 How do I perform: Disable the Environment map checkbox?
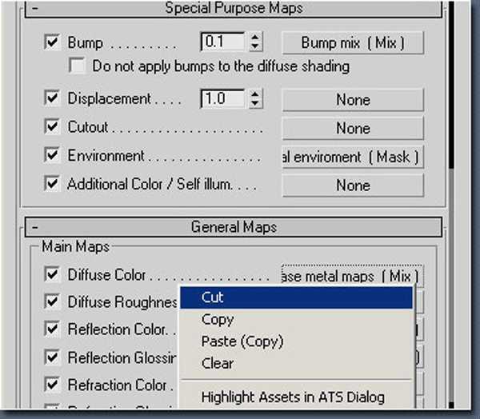click(x=54, y=156)
